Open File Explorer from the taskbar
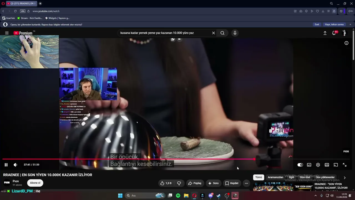 coord(186,196)
